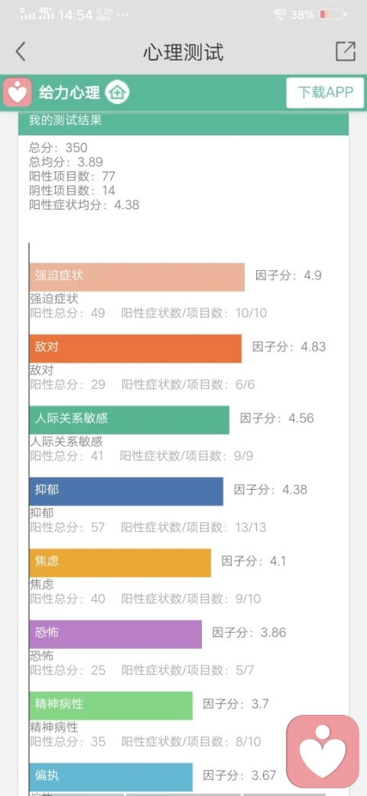Select the orange 敌对 bar

tap(135, 348)
